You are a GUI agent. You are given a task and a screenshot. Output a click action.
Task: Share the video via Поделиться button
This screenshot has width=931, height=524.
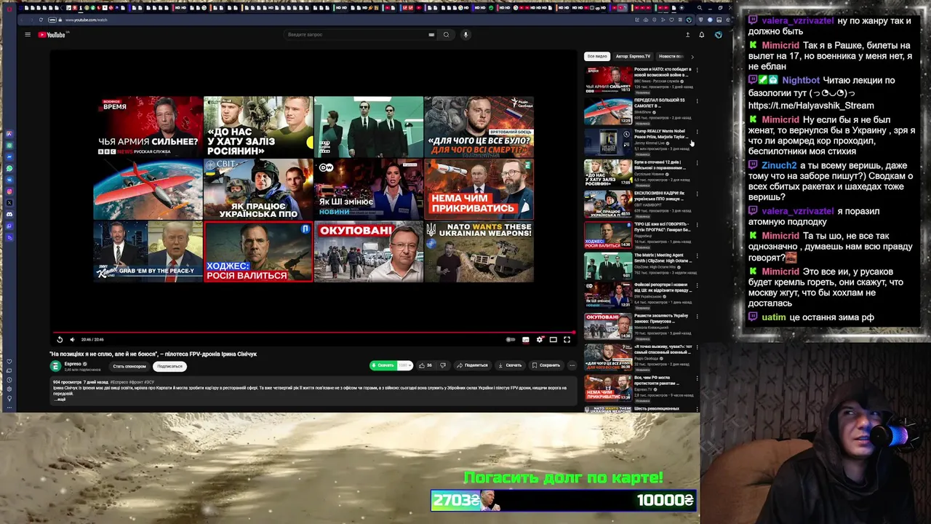click(x=472, y=365)
